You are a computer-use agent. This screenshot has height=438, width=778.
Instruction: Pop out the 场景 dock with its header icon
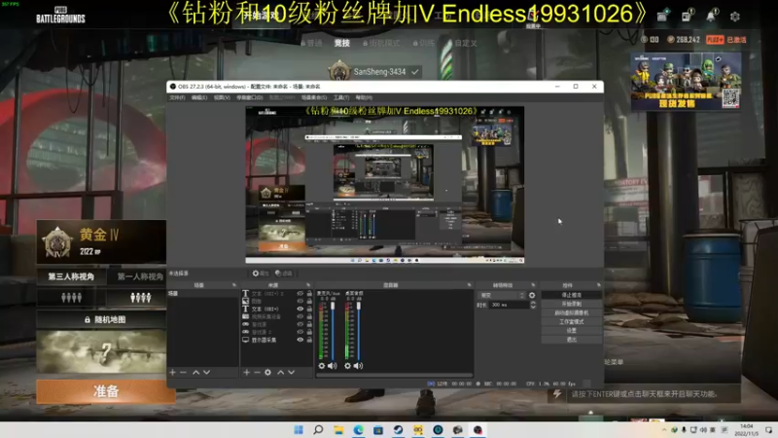tap(234, 285)
